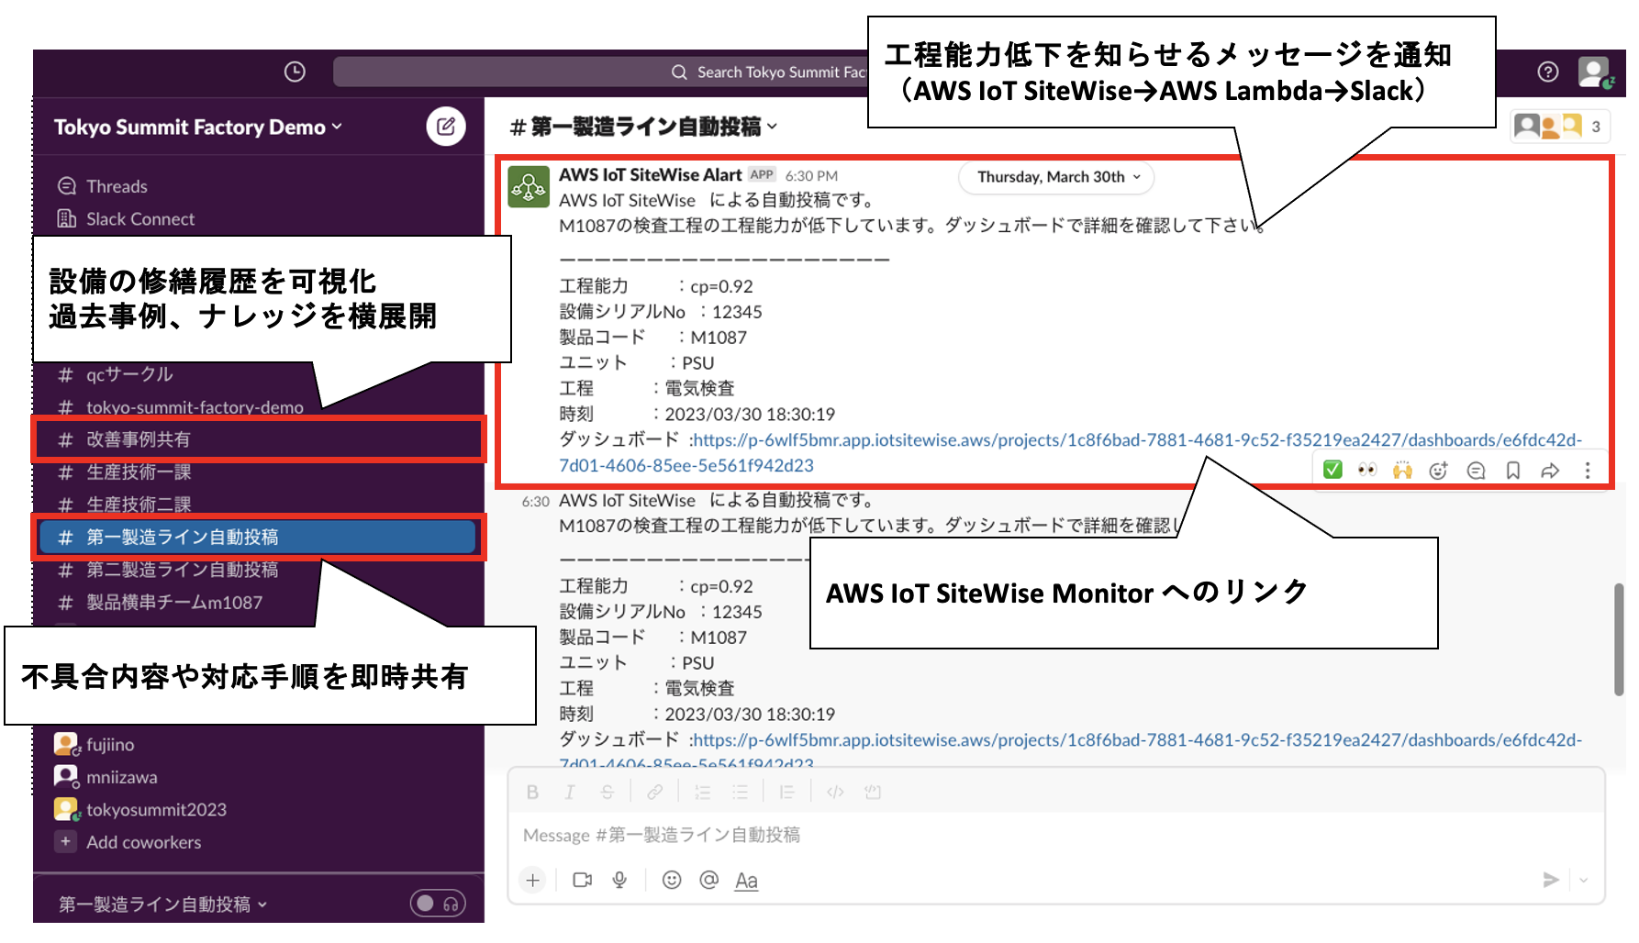React with the eyes emoji
This screenshot has height=943, width=1639.
[x=1367, y=470]
